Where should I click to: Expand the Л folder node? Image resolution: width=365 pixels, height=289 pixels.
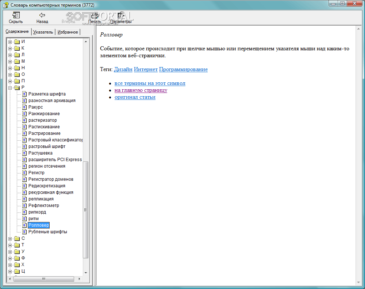point(10,55)
